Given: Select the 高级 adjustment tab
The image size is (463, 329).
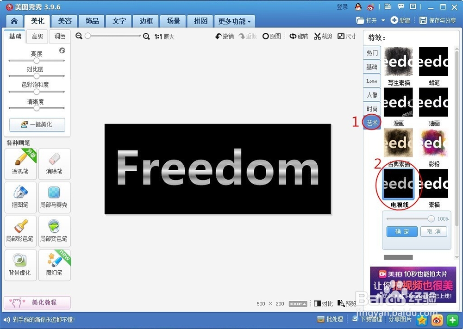Looking at the screenshot, I should (x=37, y=36).
